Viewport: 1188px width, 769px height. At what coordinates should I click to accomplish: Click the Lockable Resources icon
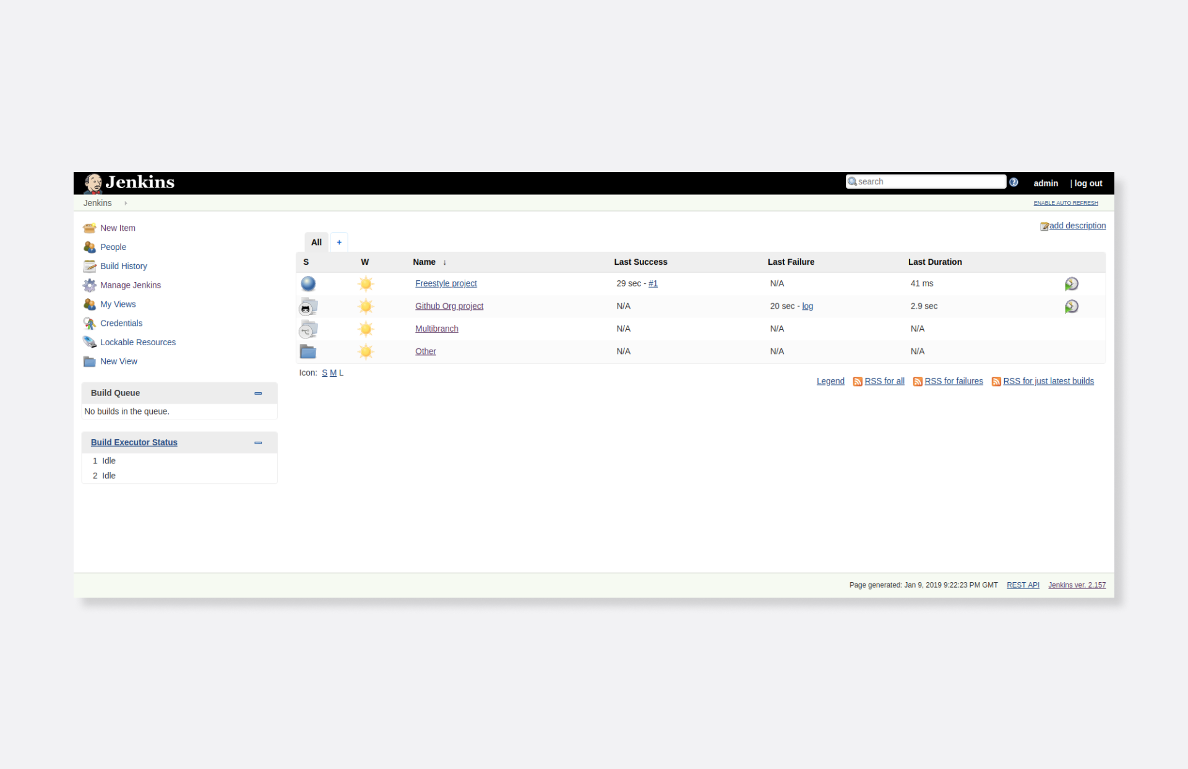coord(90,342)
